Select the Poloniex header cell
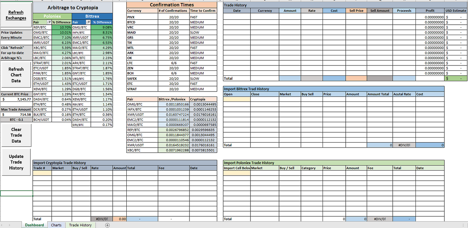 [52, 16]
